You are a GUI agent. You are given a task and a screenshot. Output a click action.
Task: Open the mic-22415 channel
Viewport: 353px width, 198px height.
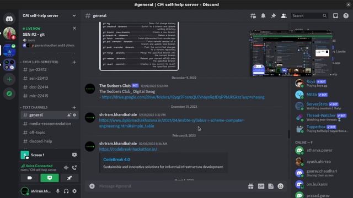pyautogui.click(x=50, y=96)
